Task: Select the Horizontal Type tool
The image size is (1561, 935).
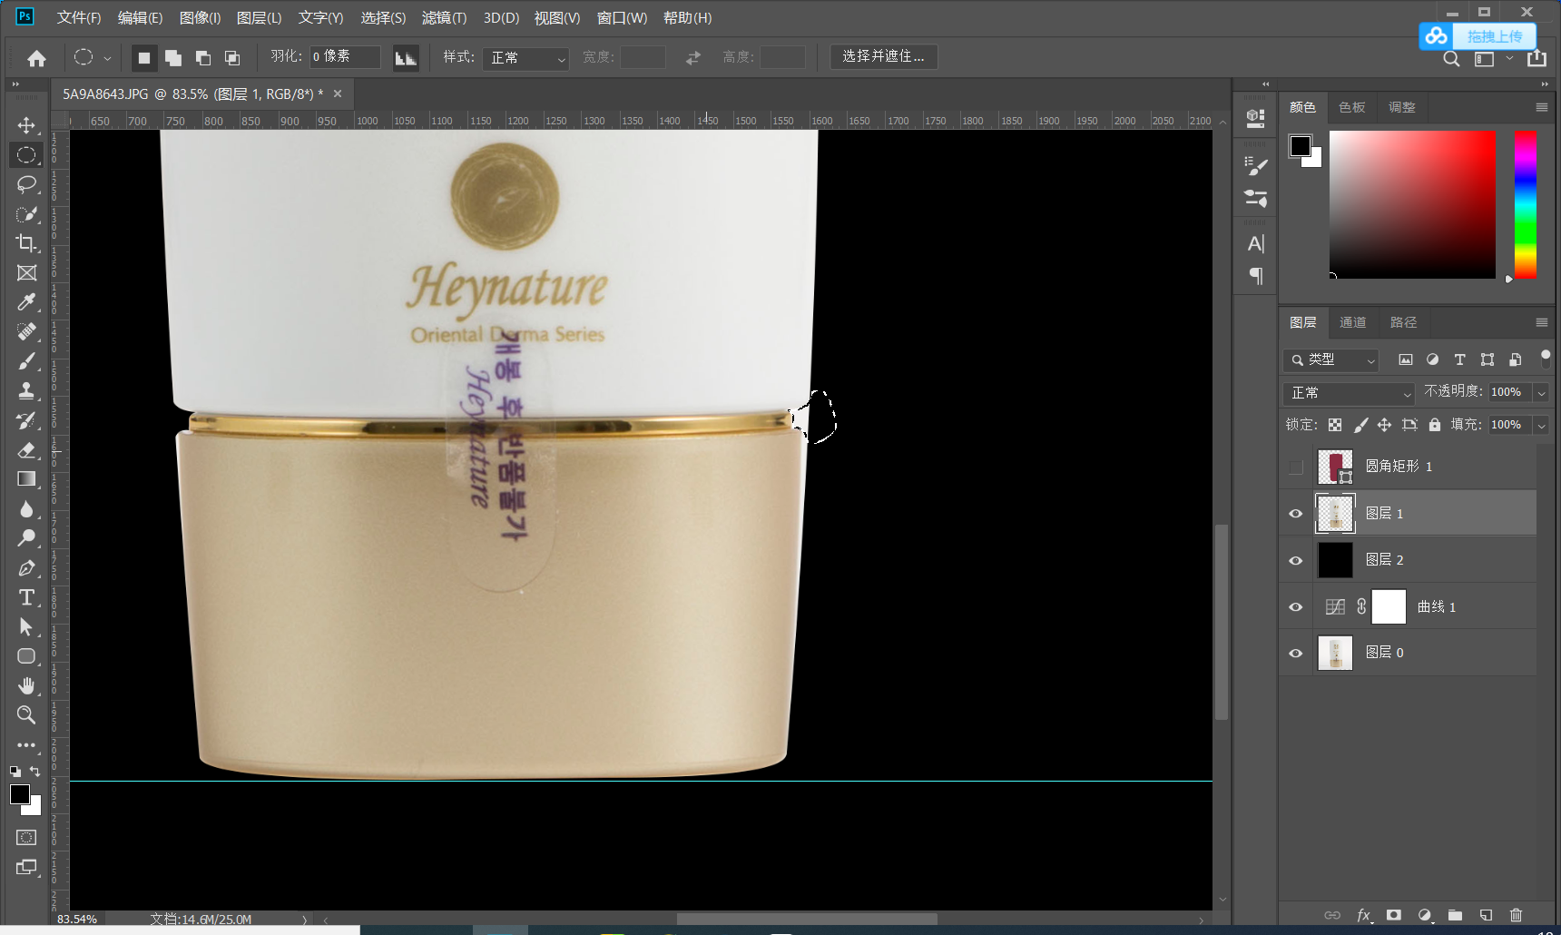Action: [26, 597]
